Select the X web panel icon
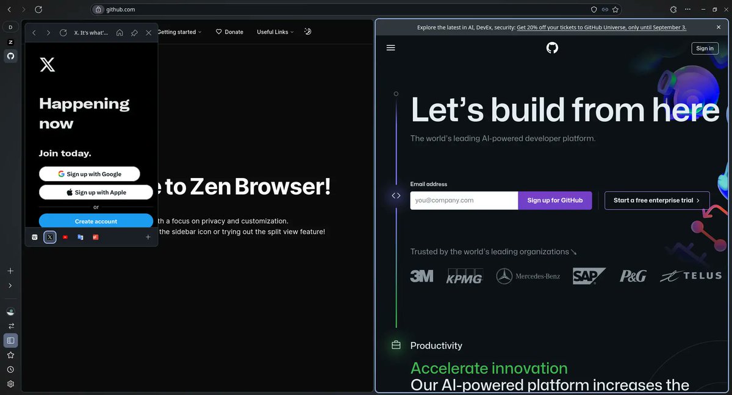The height and width of the screenshot is (395, 732). (50, 237)
